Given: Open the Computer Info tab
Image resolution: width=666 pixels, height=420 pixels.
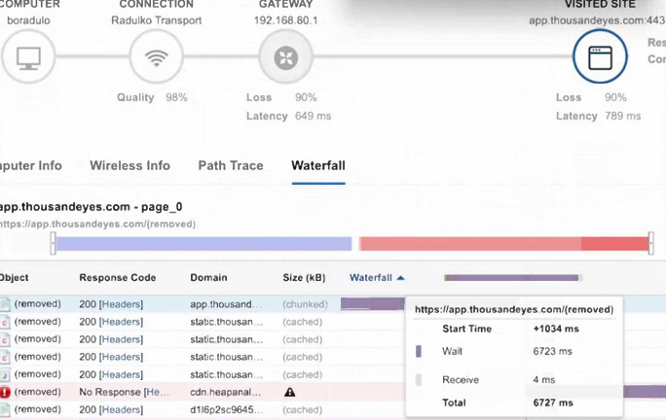Looking at the screenshot, I should pos(30,165).
